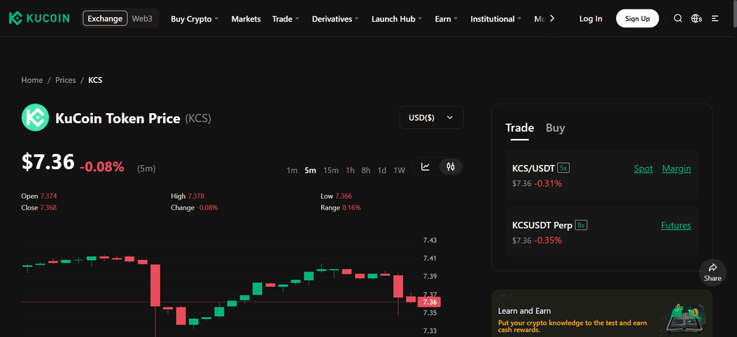Click the KCS token round logo

[35, 117]
